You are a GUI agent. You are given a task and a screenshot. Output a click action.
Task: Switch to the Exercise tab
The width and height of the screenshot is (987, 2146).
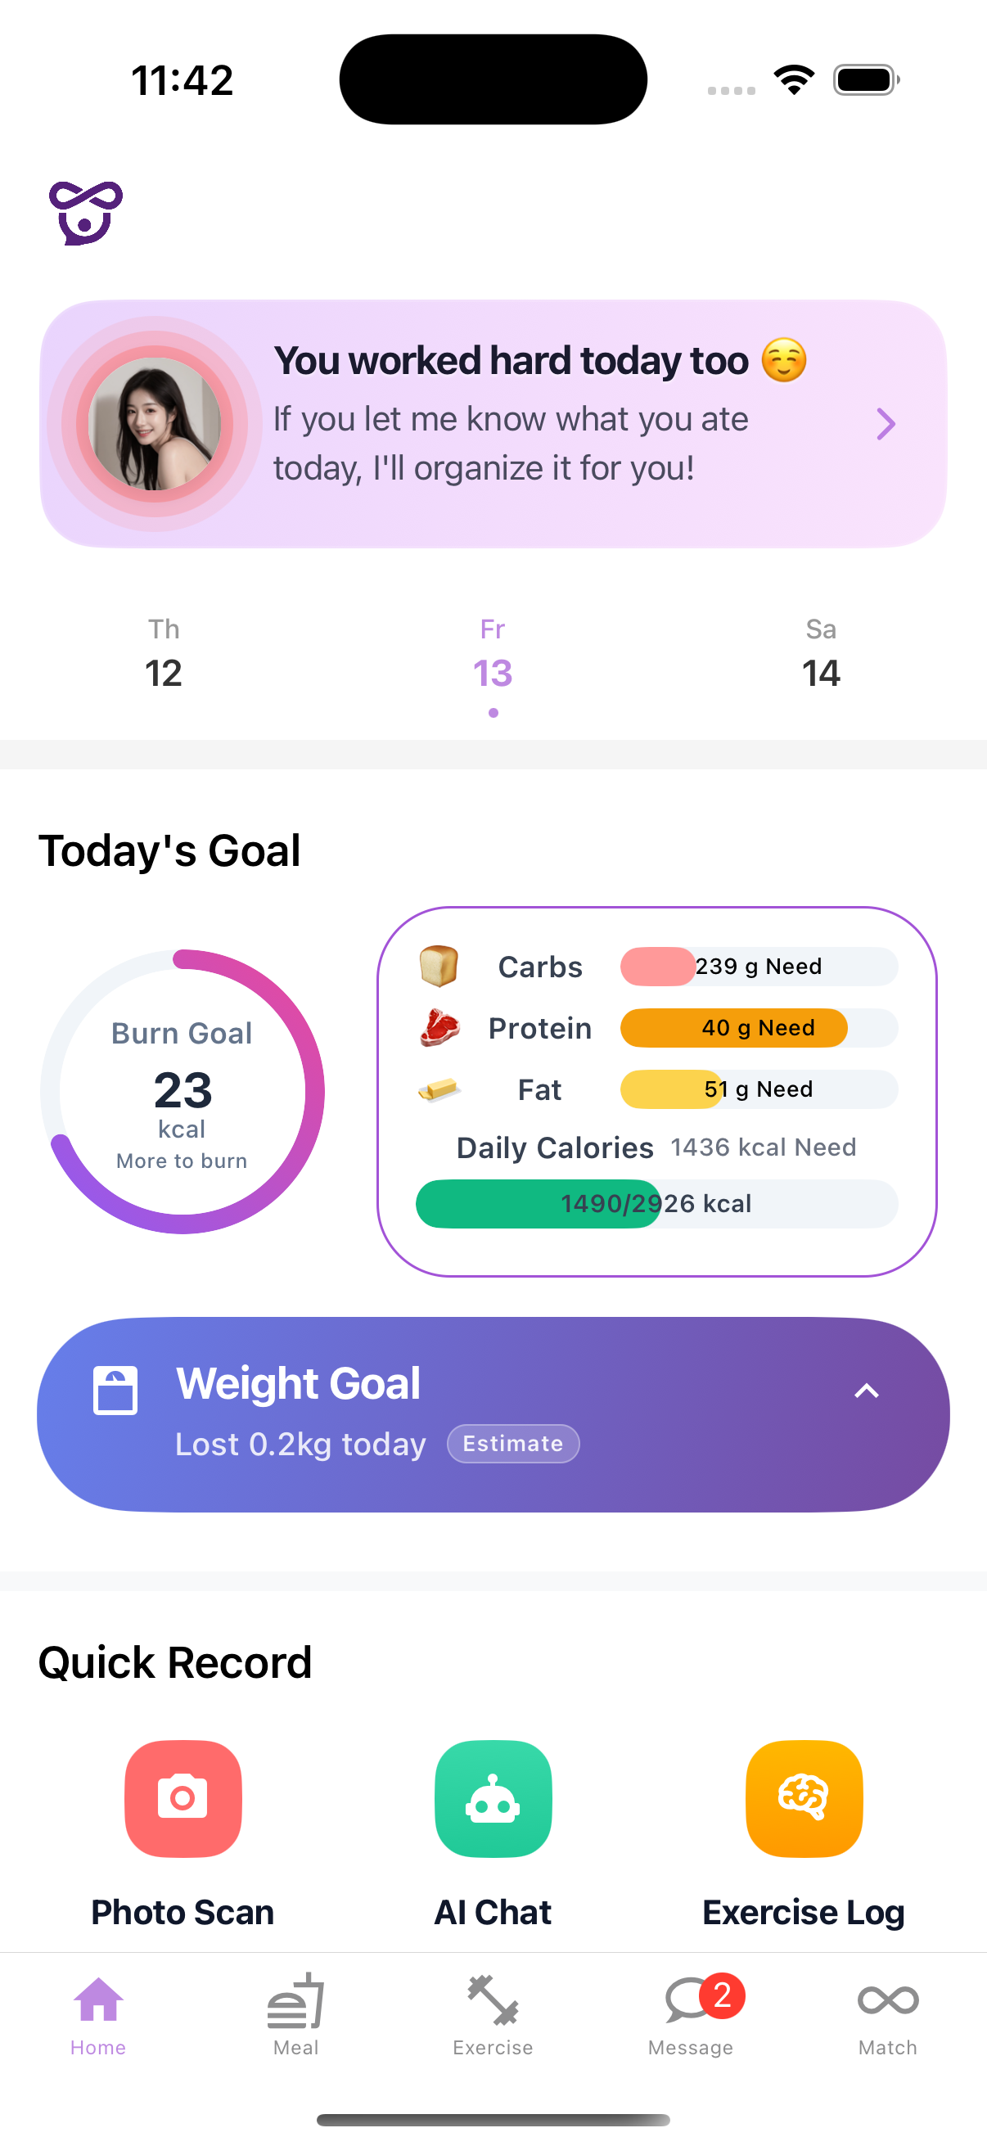pos(493,2015)
